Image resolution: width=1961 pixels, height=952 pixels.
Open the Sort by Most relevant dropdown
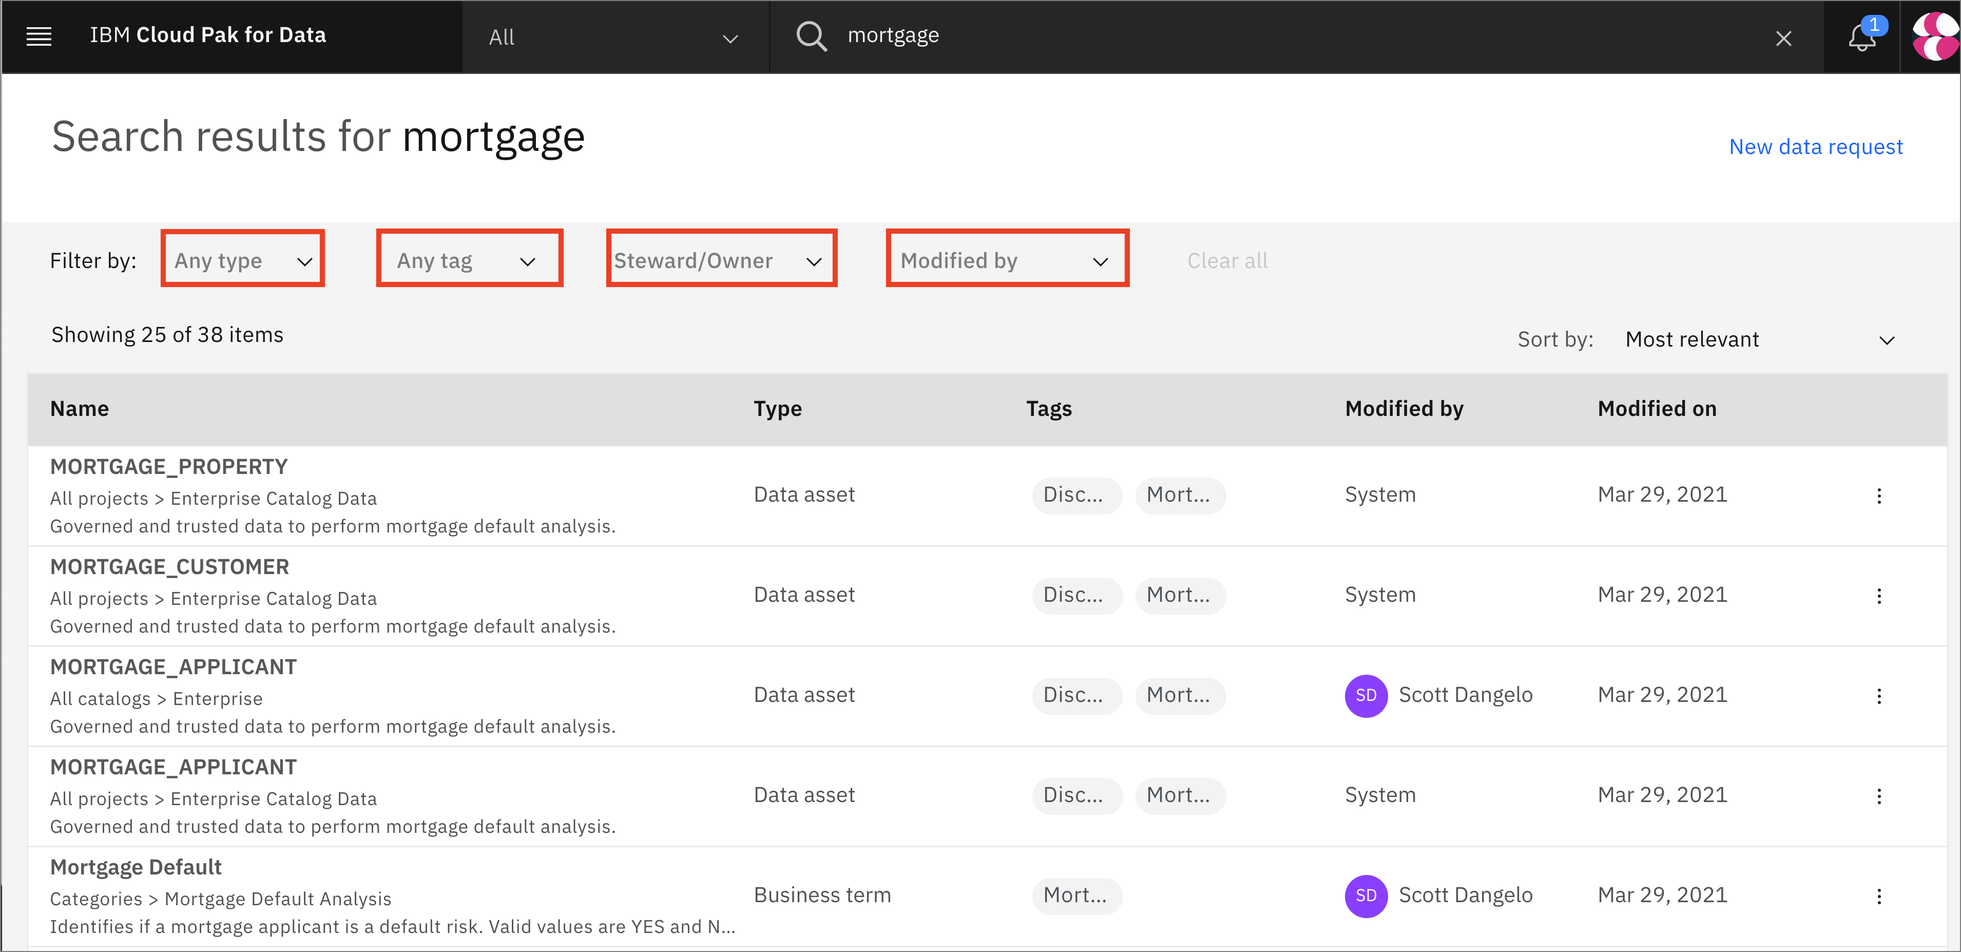(x=1760, y=340)
